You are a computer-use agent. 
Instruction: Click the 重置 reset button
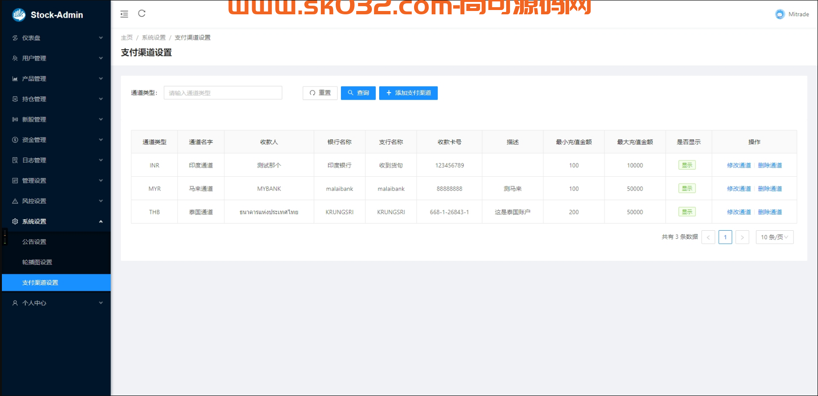(320, 93)
